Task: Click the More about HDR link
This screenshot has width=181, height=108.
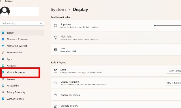Action: (68, 51)
